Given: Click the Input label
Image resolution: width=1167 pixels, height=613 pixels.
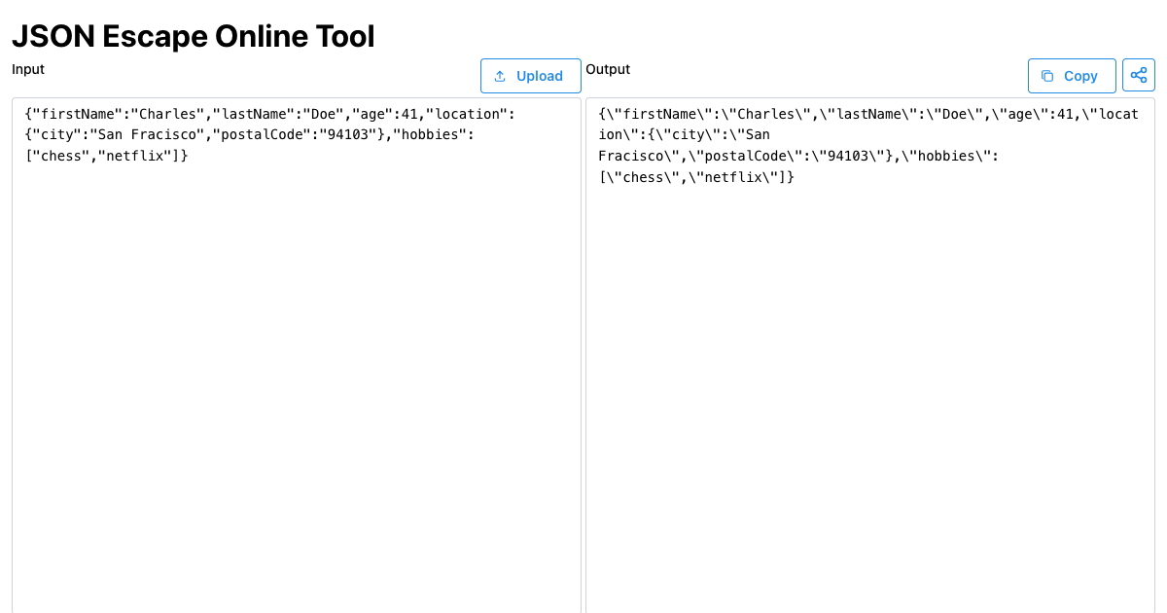Looking at the screenshot, I should 28,69.
